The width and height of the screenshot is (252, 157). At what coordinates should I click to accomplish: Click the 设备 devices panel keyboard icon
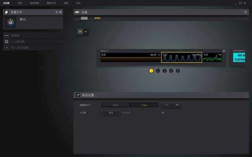click(77, 12)
